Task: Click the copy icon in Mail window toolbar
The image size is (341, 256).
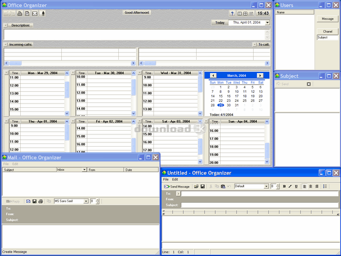Action: coord(49,201)
